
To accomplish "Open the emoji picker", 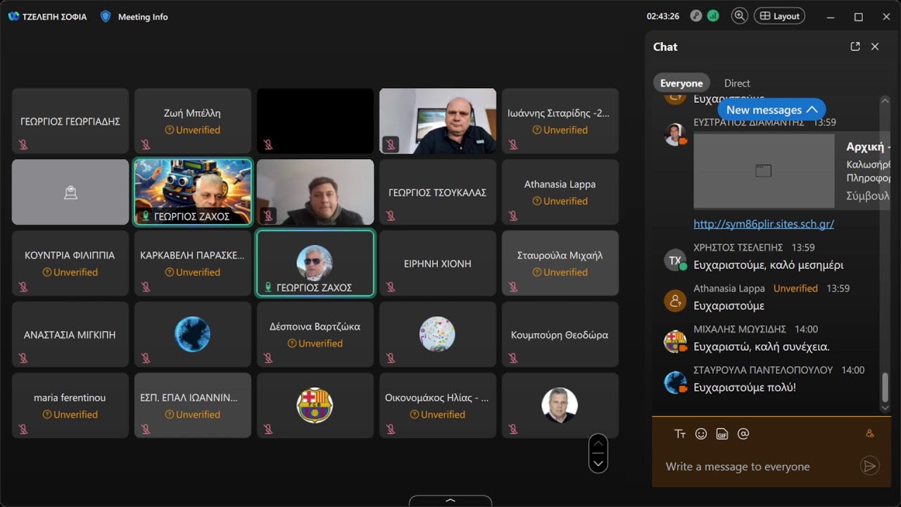I will (701, 434).
